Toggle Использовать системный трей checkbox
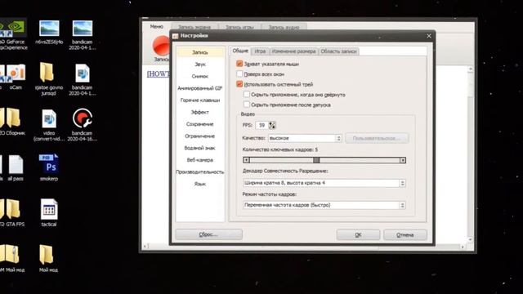 point(239,84)
